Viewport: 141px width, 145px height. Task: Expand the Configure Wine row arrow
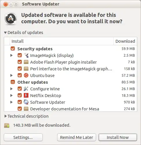[11, 89]
